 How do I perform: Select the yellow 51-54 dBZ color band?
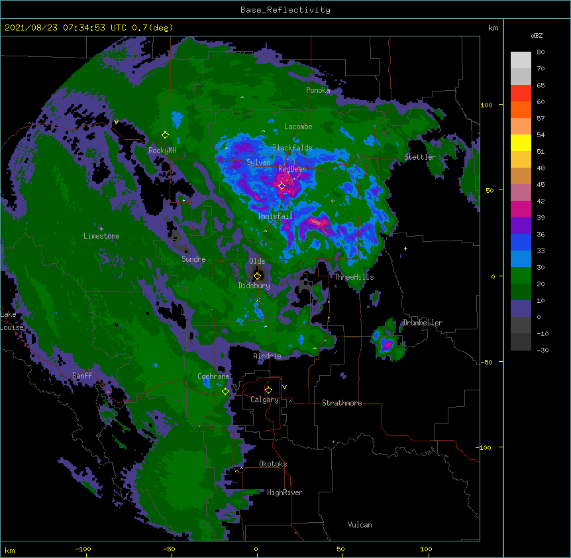pyautogui.click(x=521, y=142)
